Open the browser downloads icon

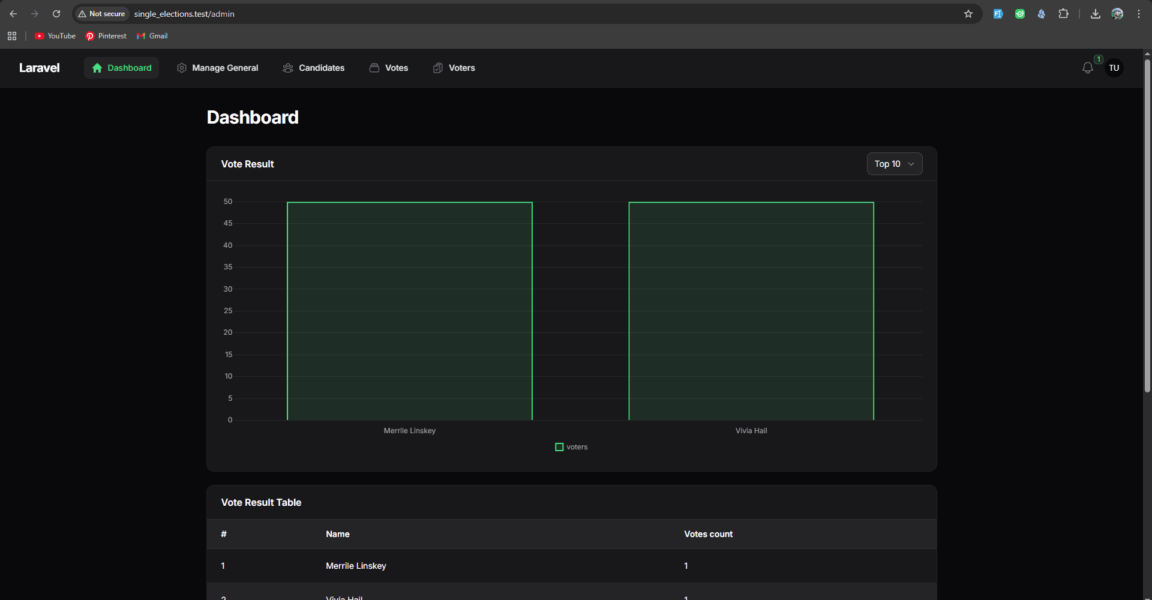(x=1095, y=14)
